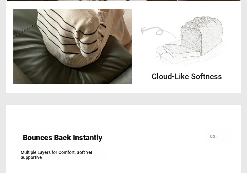Click the arrowhead of the sketched arrow

143,30
